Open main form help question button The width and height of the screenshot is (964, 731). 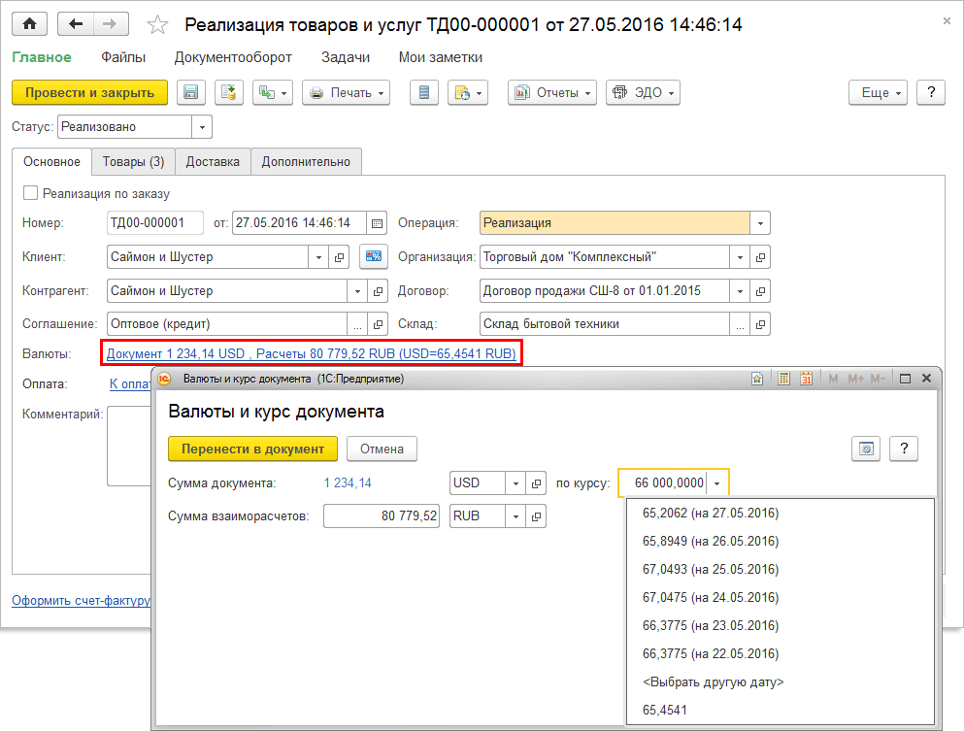[931, 93]
